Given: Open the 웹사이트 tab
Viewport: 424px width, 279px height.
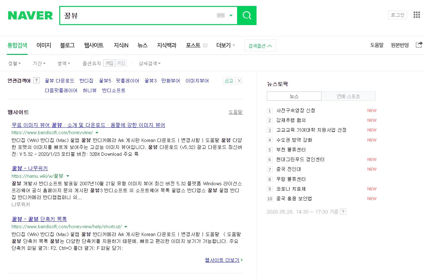Looking at the screenshot, I should coord(94,45).
